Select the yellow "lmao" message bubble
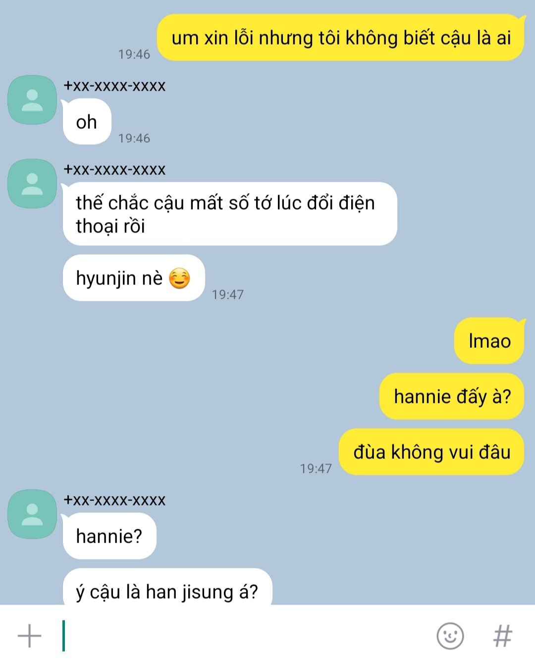The height and width of the screenshot is (667, 535). pyautogui.click(x=489, y=341)
